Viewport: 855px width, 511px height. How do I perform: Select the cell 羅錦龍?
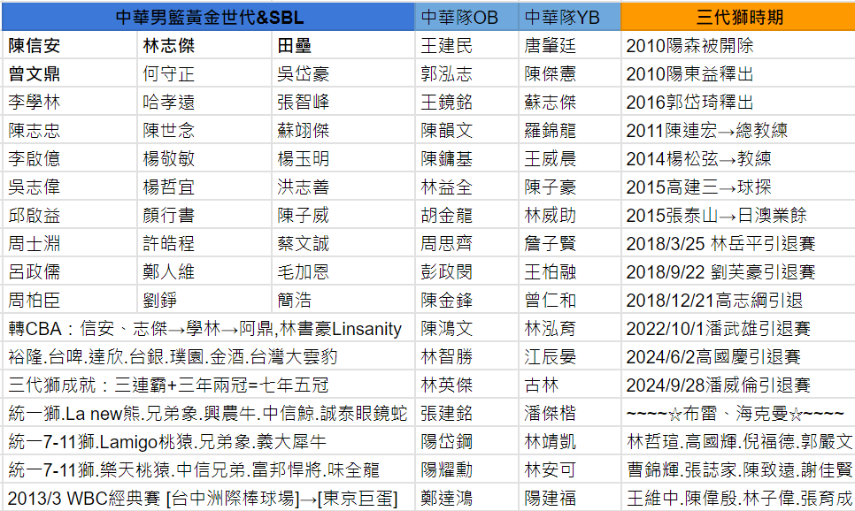(x=570, y=130)
